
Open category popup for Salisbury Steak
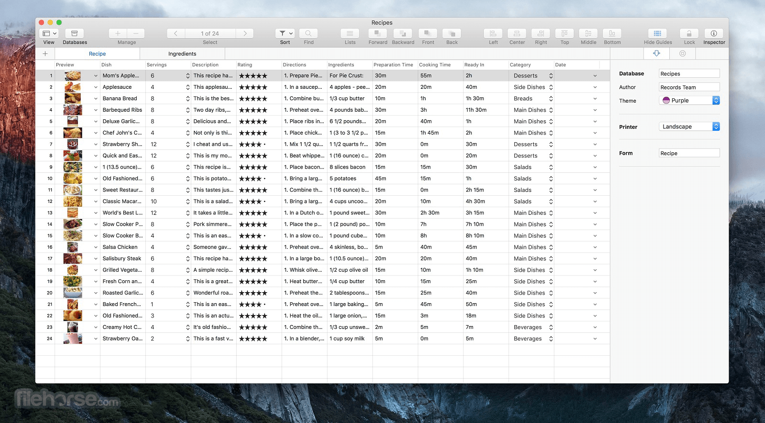point(551,259)
